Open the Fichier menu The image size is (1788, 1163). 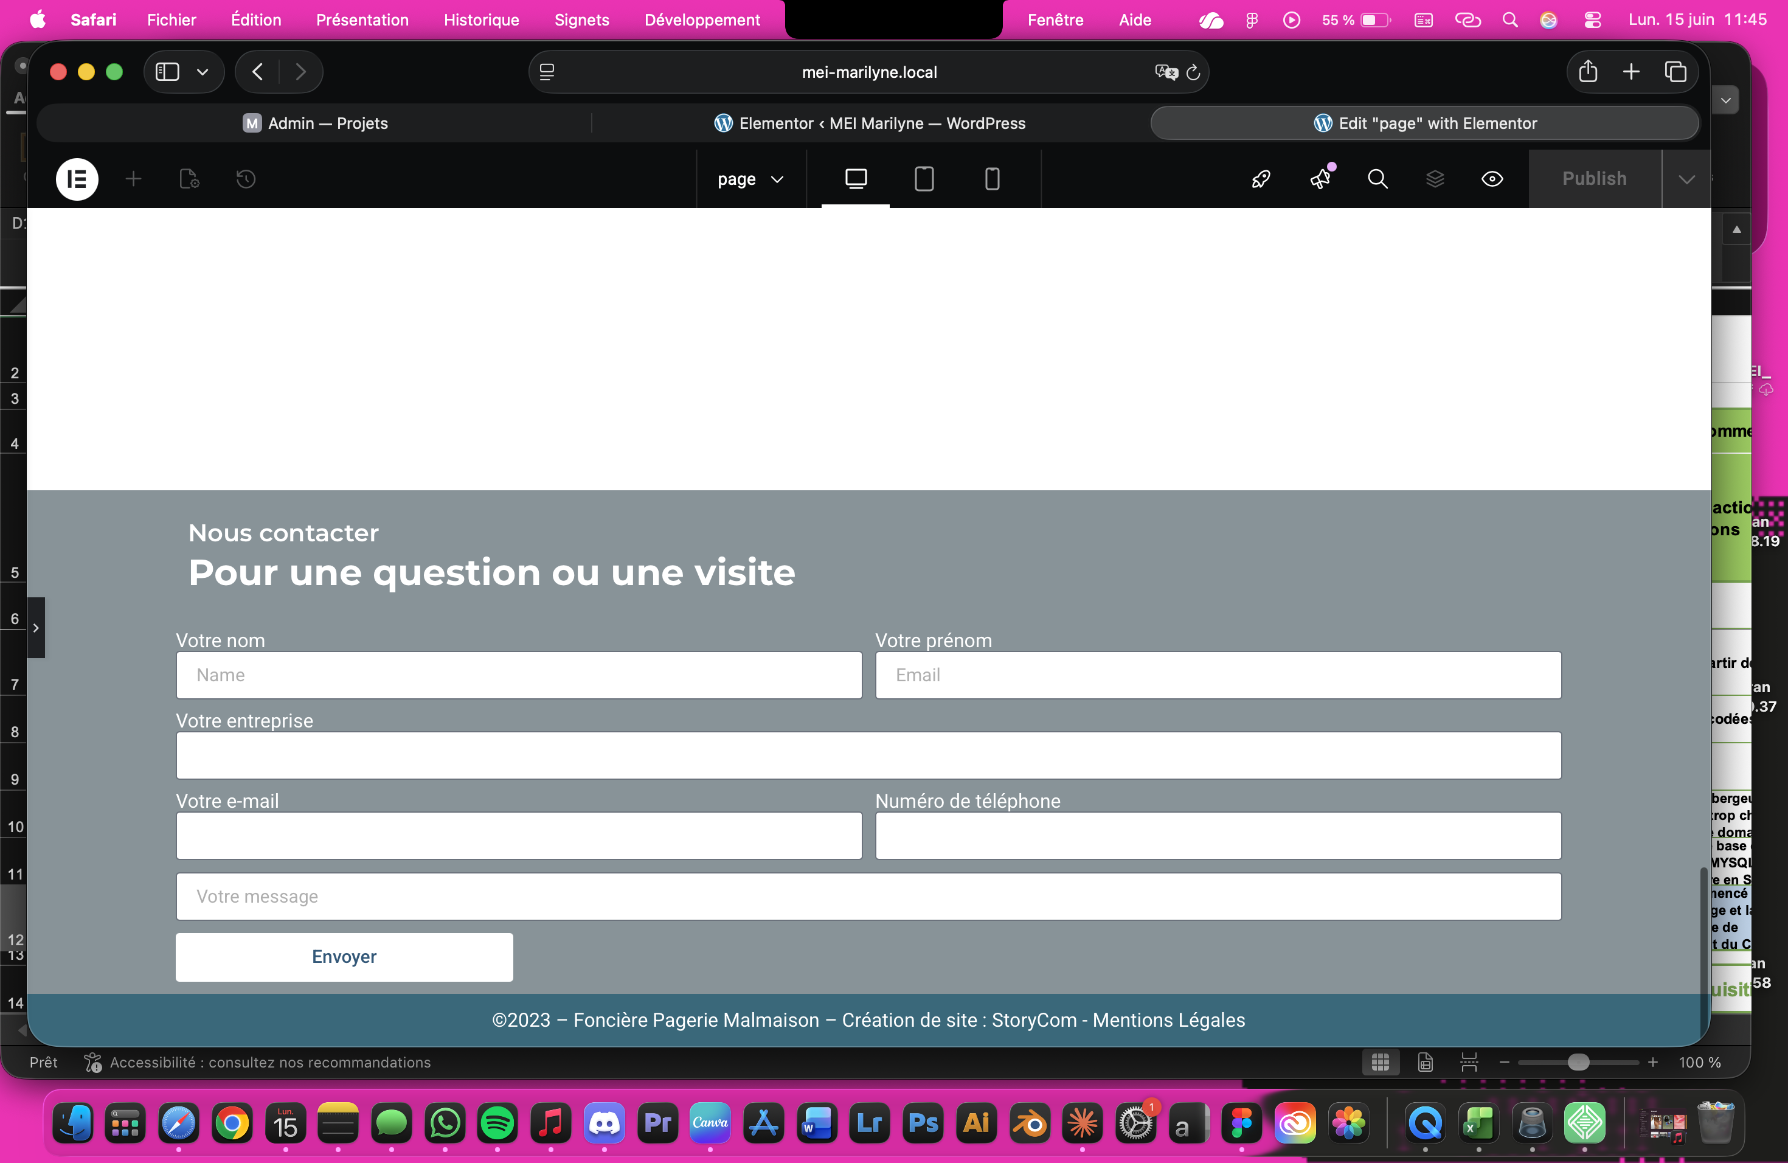[x=172, y=19]
